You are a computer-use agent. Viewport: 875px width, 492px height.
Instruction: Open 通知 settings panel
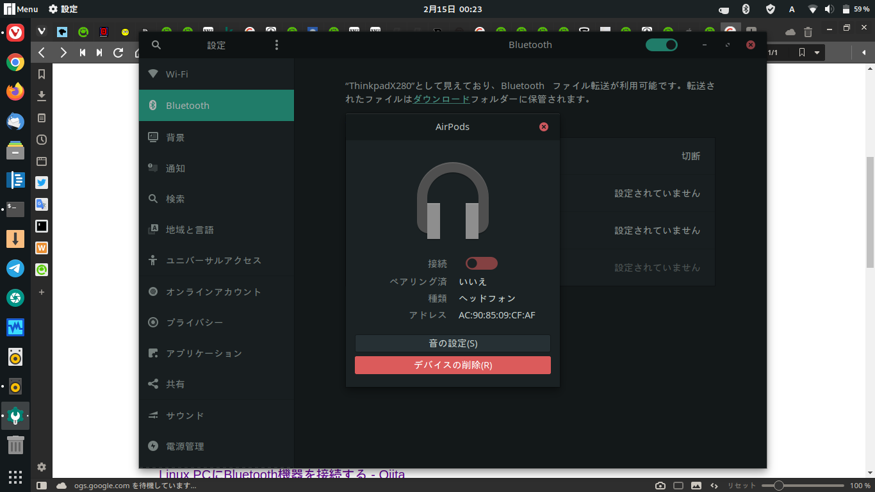pyautogui.click(x=217, y=168)
